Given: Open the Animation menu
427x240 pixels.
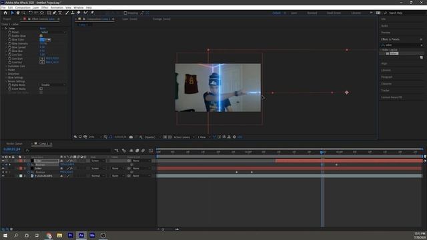Looking at the screenshot, I should click(57, 7).
